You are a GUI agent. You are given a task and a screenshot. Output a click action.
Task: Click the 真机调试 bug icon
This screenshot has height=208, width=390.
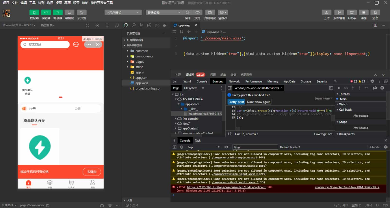tap(210, 13)
